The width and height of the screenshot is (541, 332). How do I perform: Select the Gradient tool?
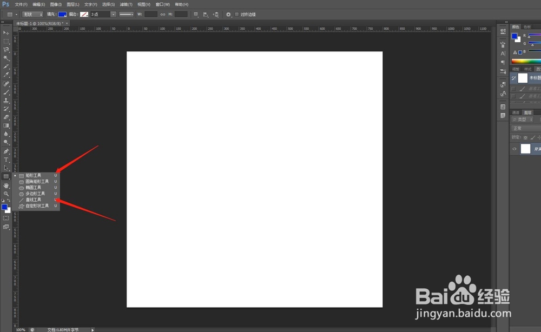pyautogui.click(x=6, y=125)
